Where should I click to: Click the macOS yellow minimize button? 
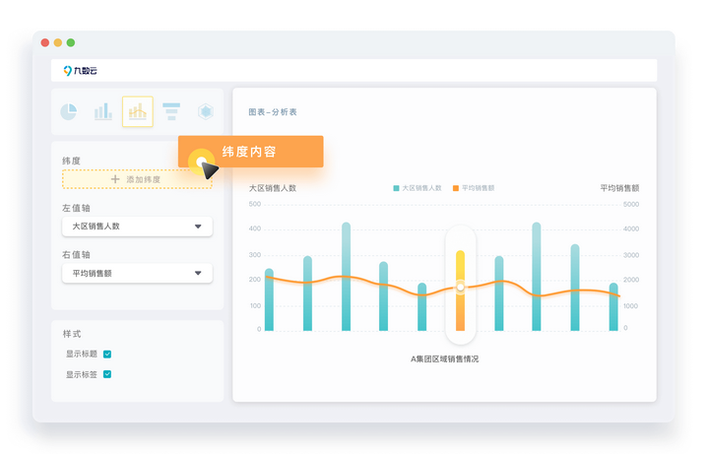pyautogui.click(x=58, y=42)
